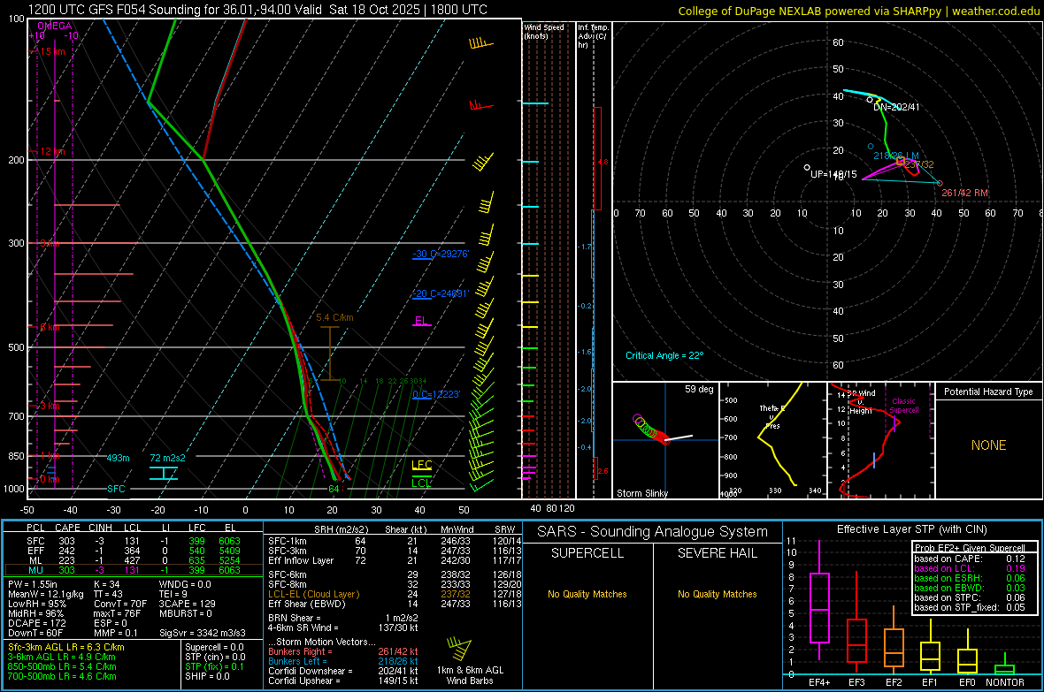Click the Critical Angle = 22° text
The width and height of the screenshot is (1044, 692).
tap(664, 355)
